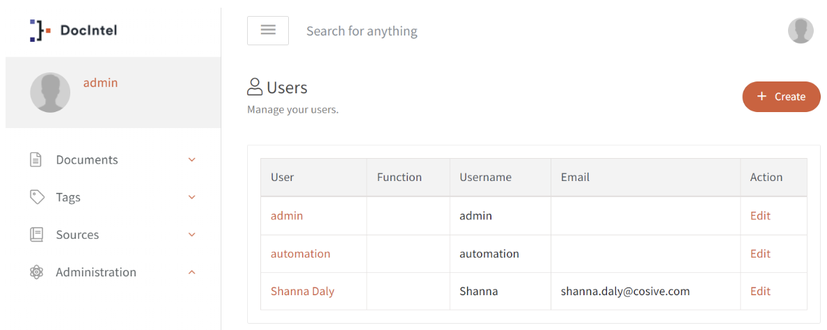
Task: Click the Users heading person icon
Action: (x=255, y=88)
